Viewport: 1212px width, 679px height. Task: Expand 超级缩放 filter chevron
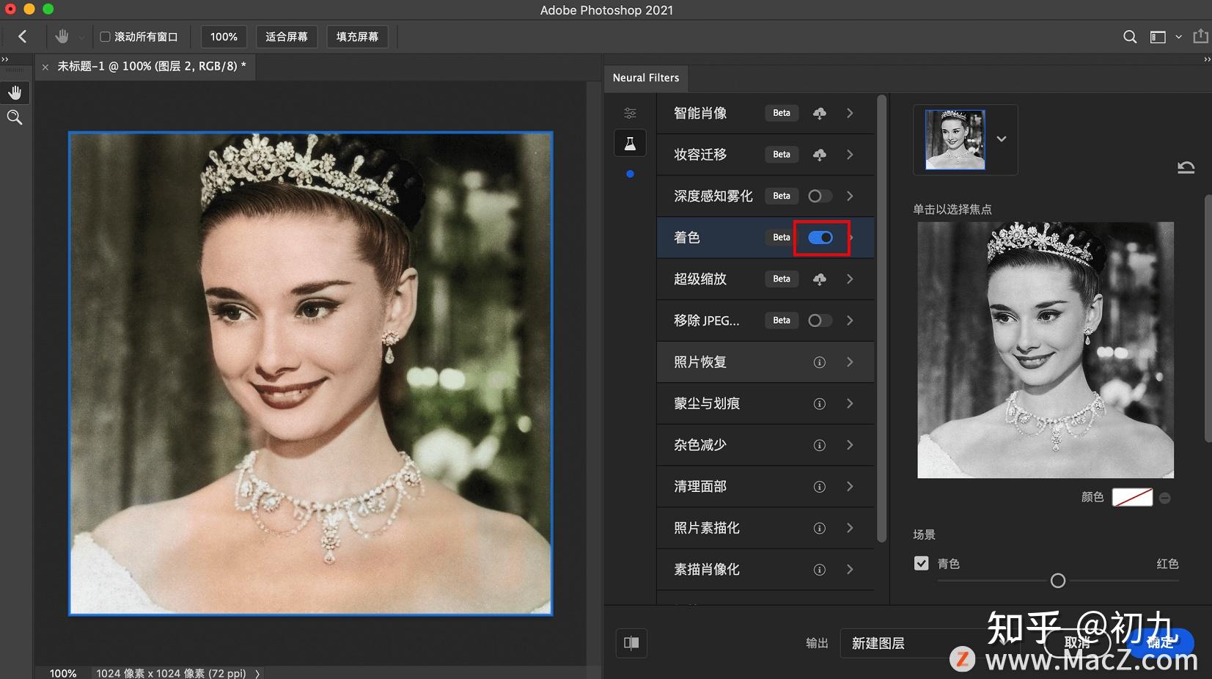pyautogui.click(x=850, y=279)
